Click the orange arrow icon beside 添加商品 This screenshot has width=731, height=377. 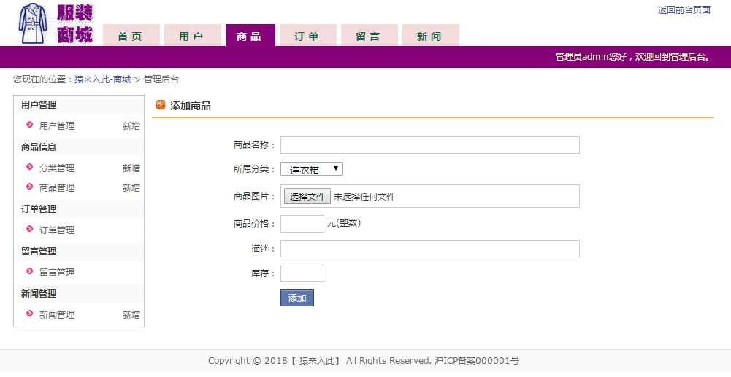point(161,105)
